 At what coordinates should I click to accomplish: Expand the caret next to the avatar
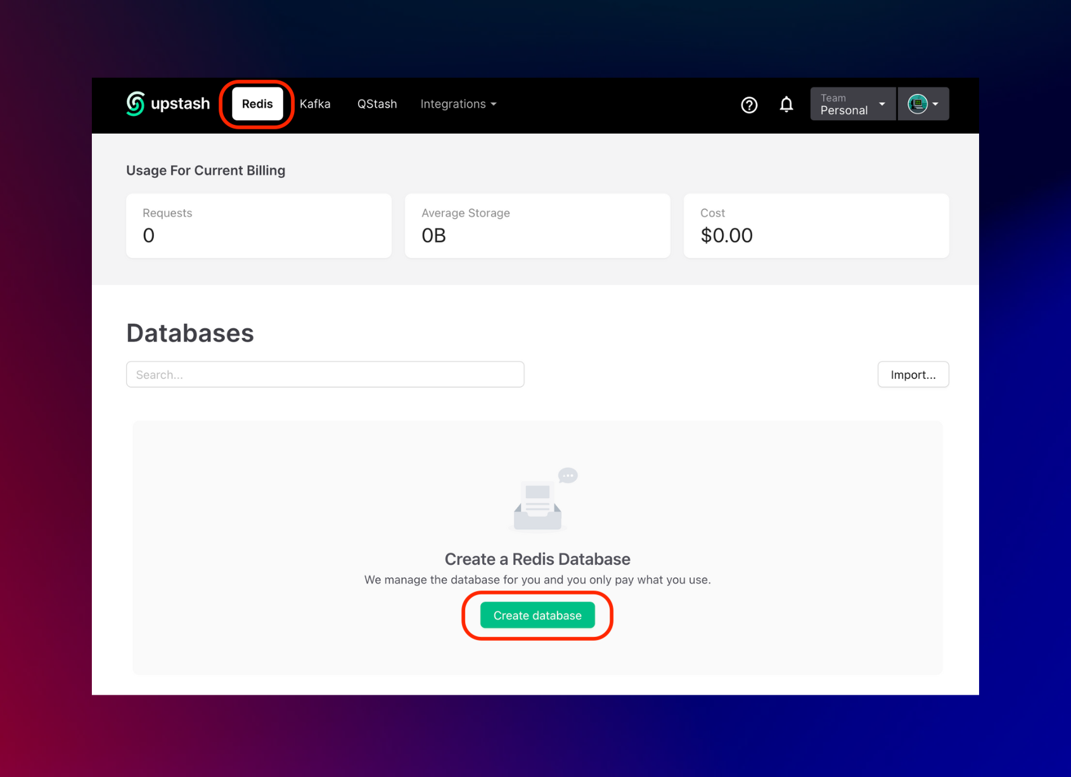[x=935, y=104]
